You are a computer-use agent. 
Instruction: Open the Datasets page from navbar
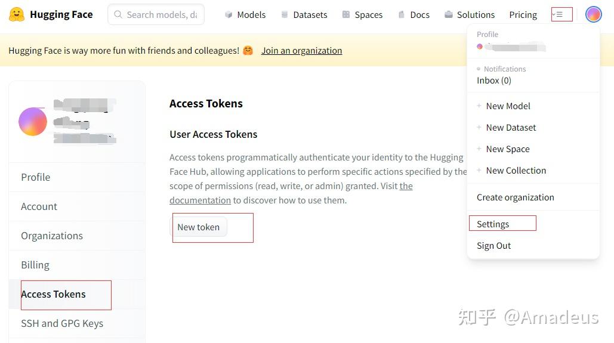click(304, 15)
